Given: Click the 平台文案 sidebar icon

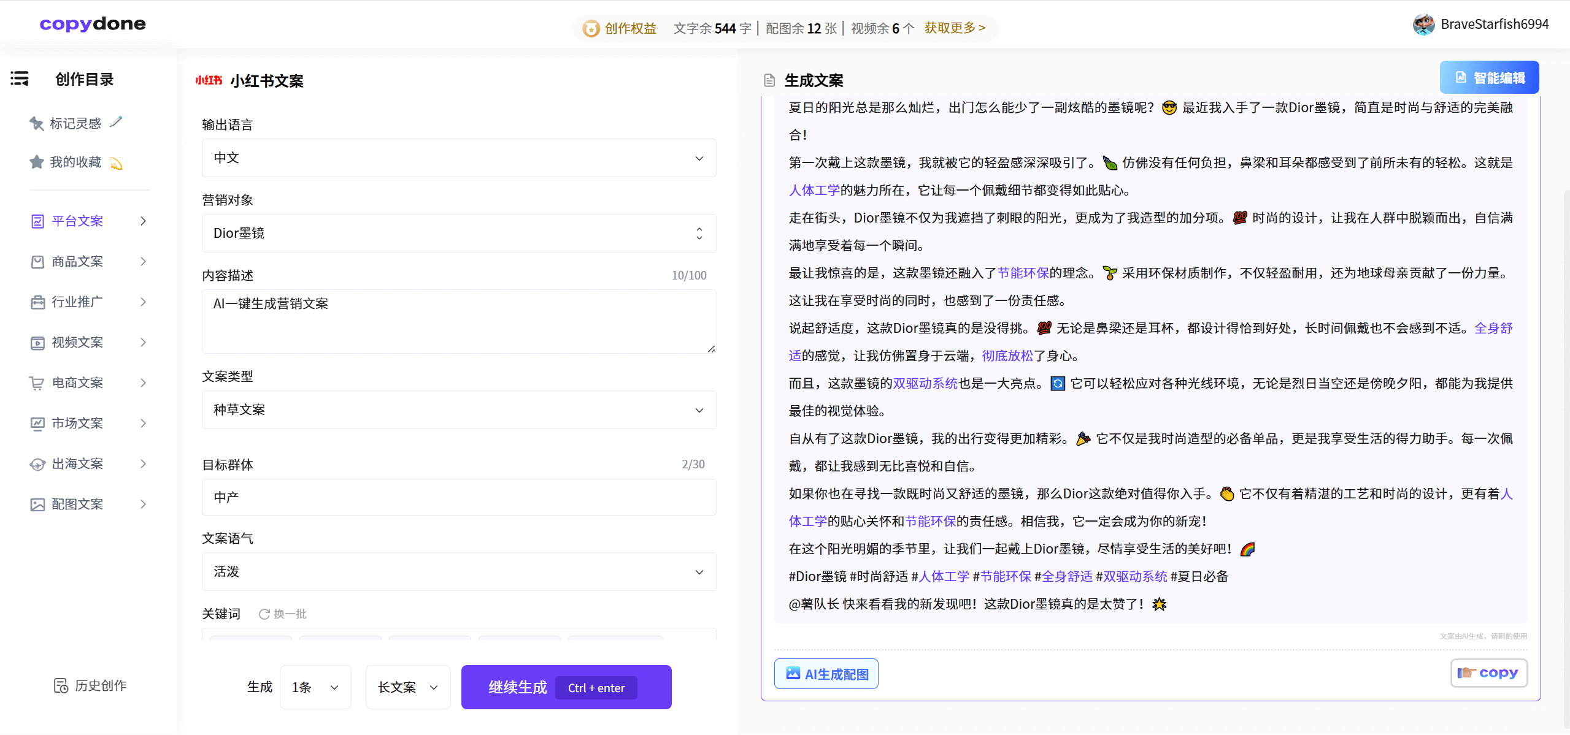Looking at the screenshot, I should 37,221.
